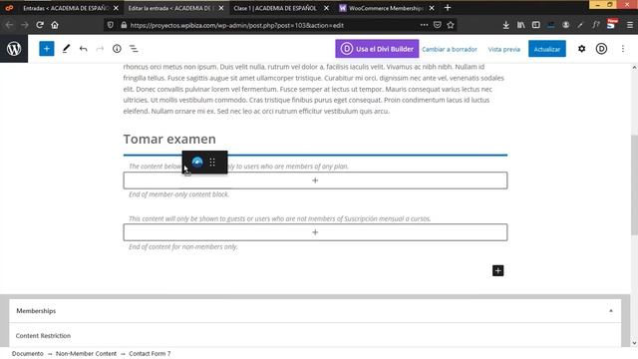This screenshot has width=638, height=359.
Task: Open a new browser tab
Action: (x=448, y=8)
